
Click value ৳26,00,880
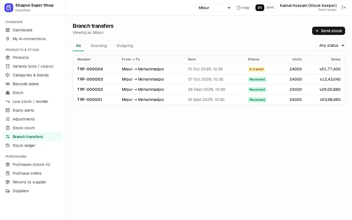(330, 89)
